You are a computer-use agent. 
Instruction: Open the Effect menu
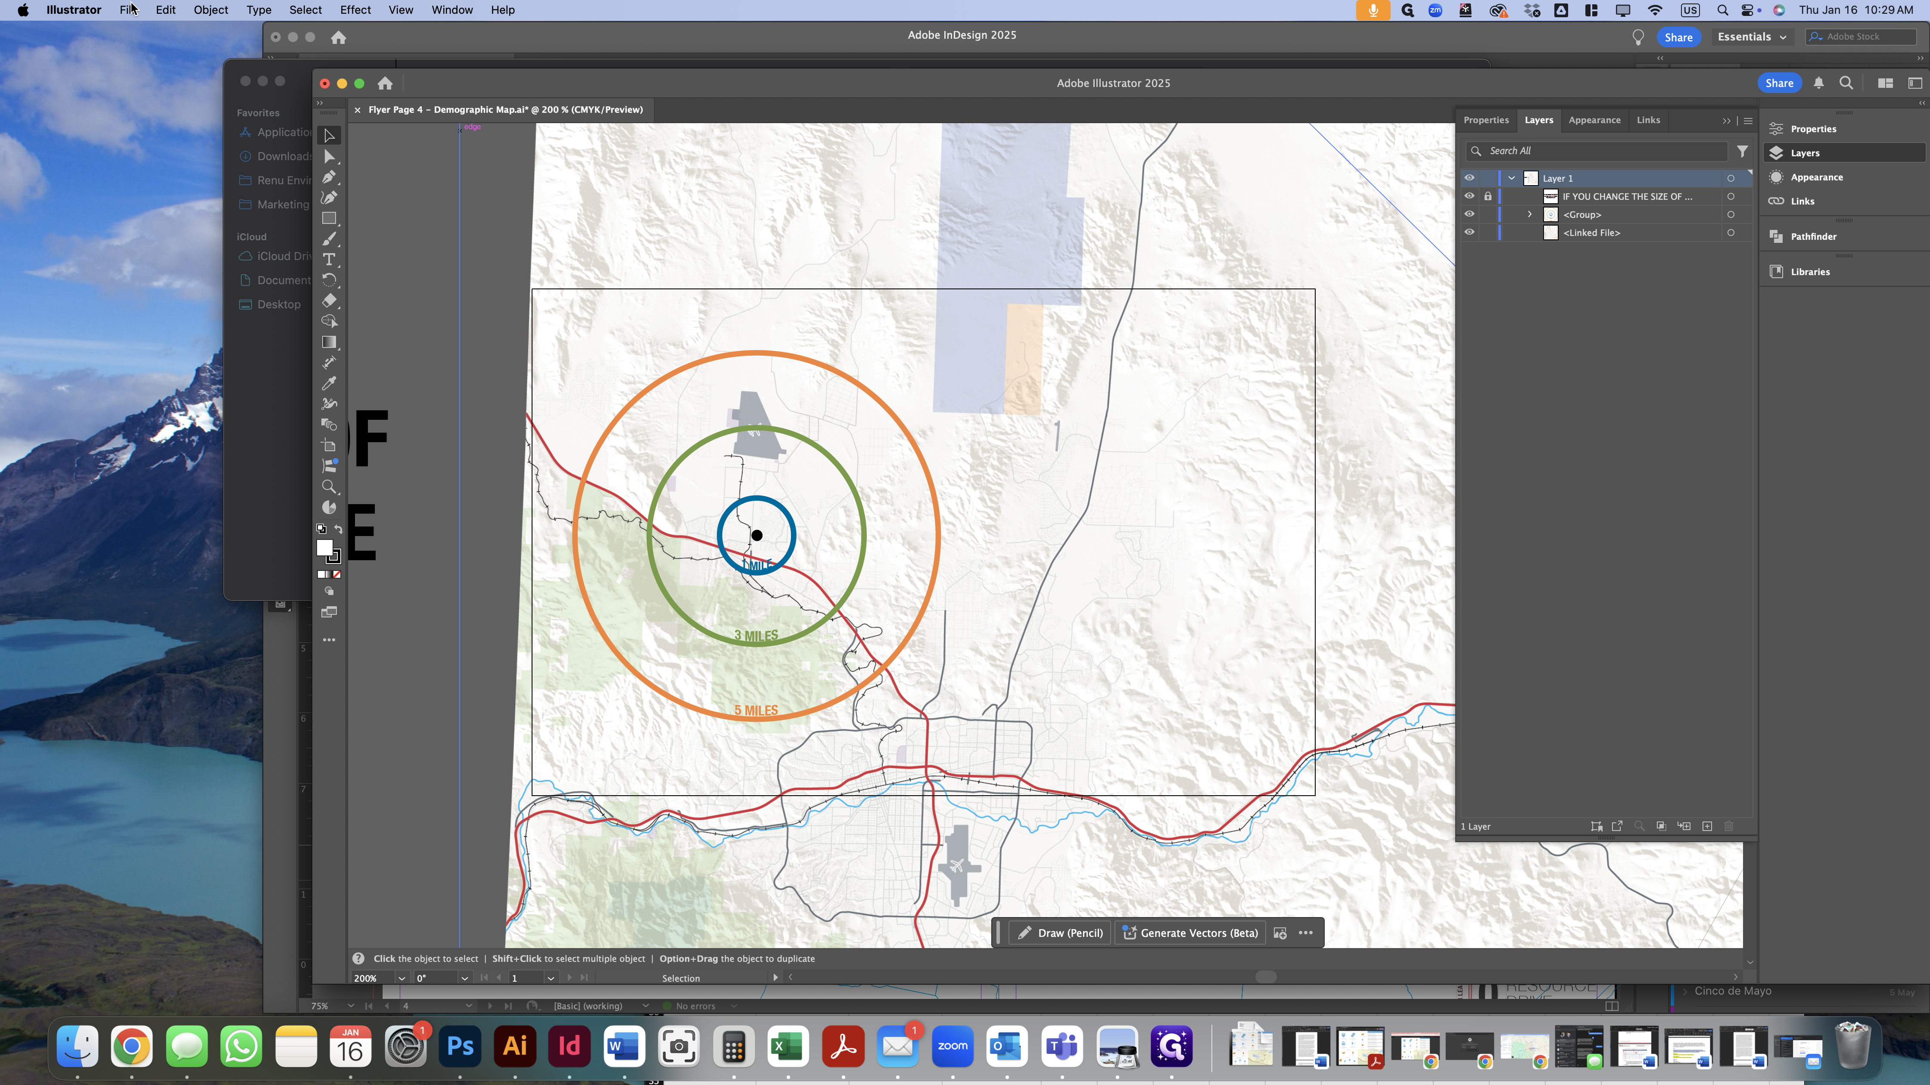pos(355,10)
